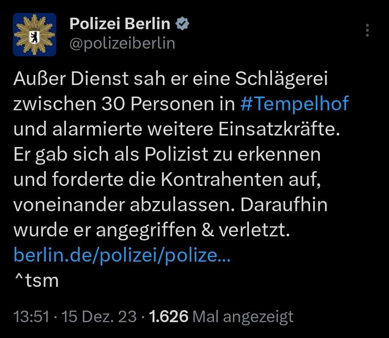
Task: Click the 'Mal angezeigt' views label
Action: [x=243, y=317]
